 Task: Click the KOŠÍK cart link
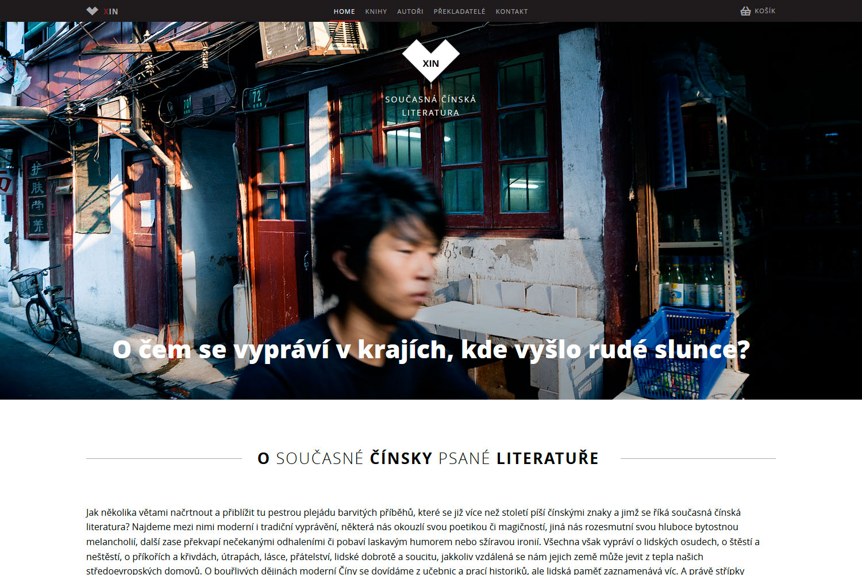click(x=765, y=11)
